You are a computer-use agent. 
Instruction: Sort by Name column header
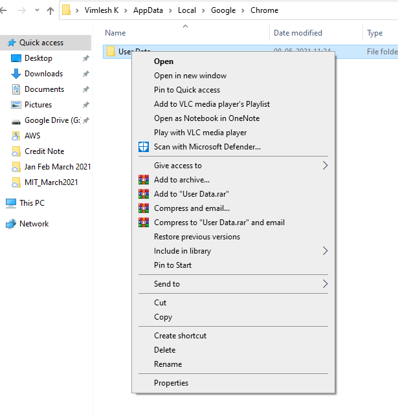pos(115,33)
